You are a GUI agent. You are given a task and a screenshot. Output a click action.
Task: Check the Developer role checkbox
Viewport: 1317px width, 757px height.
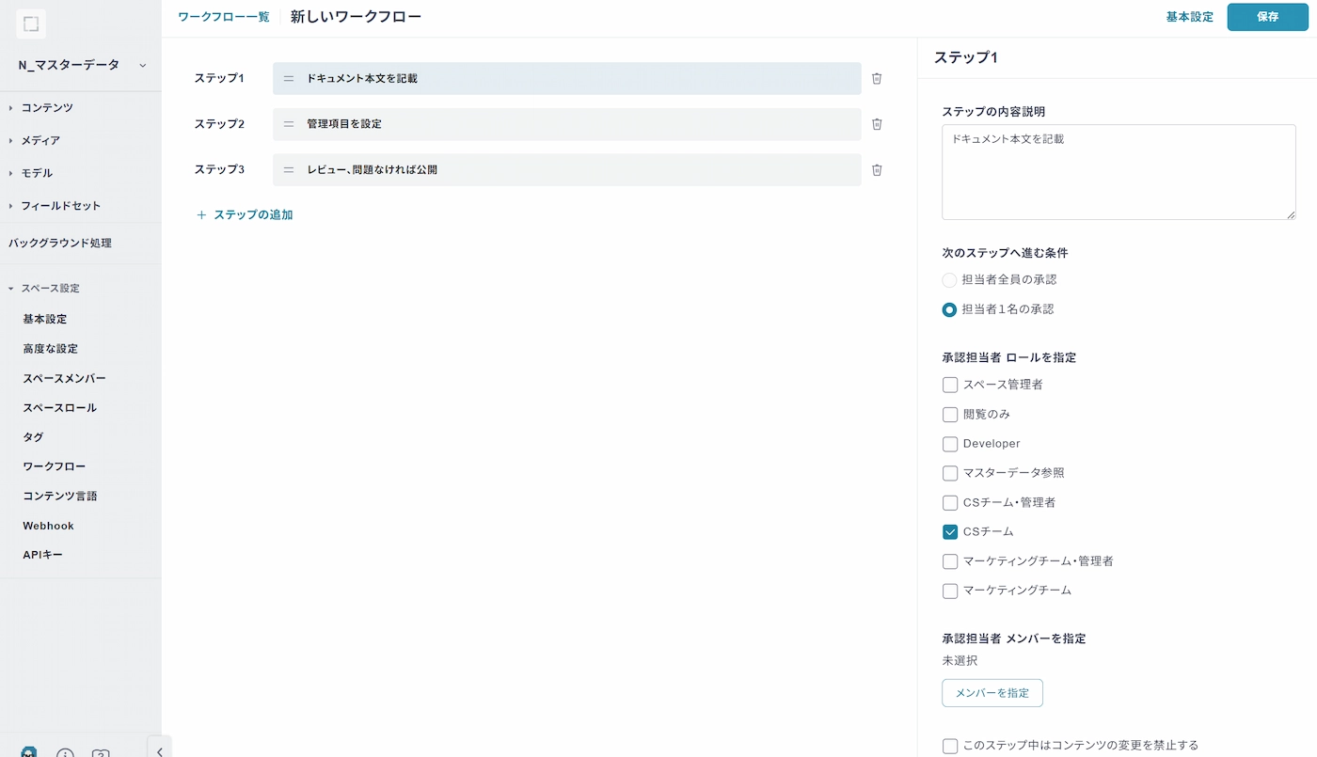(x=950, y=444)
